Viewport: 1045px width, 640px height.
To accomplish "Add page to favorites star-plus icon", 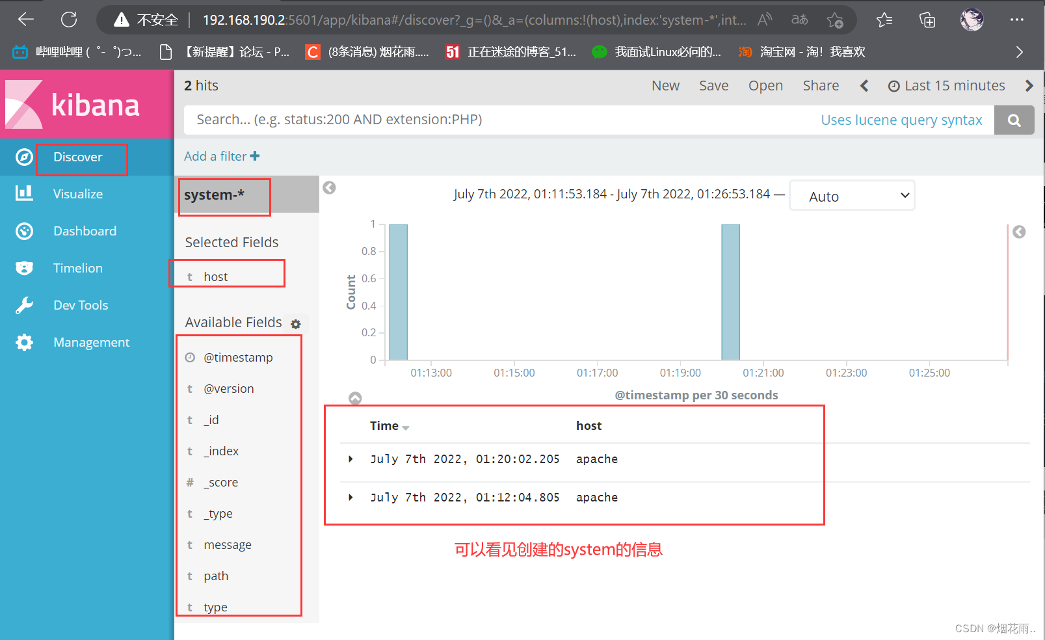I will 835,20.
